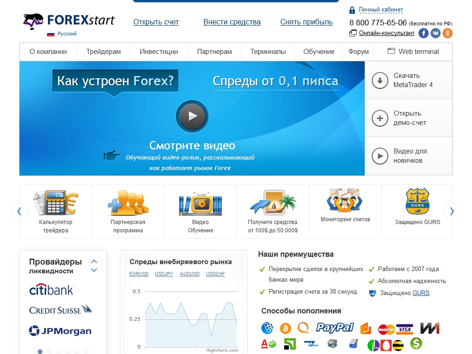Play the Forex video in banner
472x354 pixels.
pos(192,117)
